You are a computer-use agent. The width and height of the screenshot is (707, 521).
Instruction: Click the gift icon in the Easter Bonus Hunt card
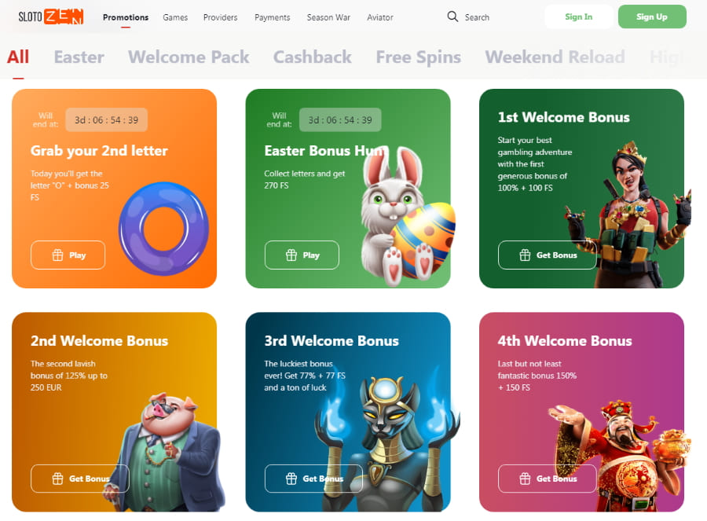[x=291, y=255]
